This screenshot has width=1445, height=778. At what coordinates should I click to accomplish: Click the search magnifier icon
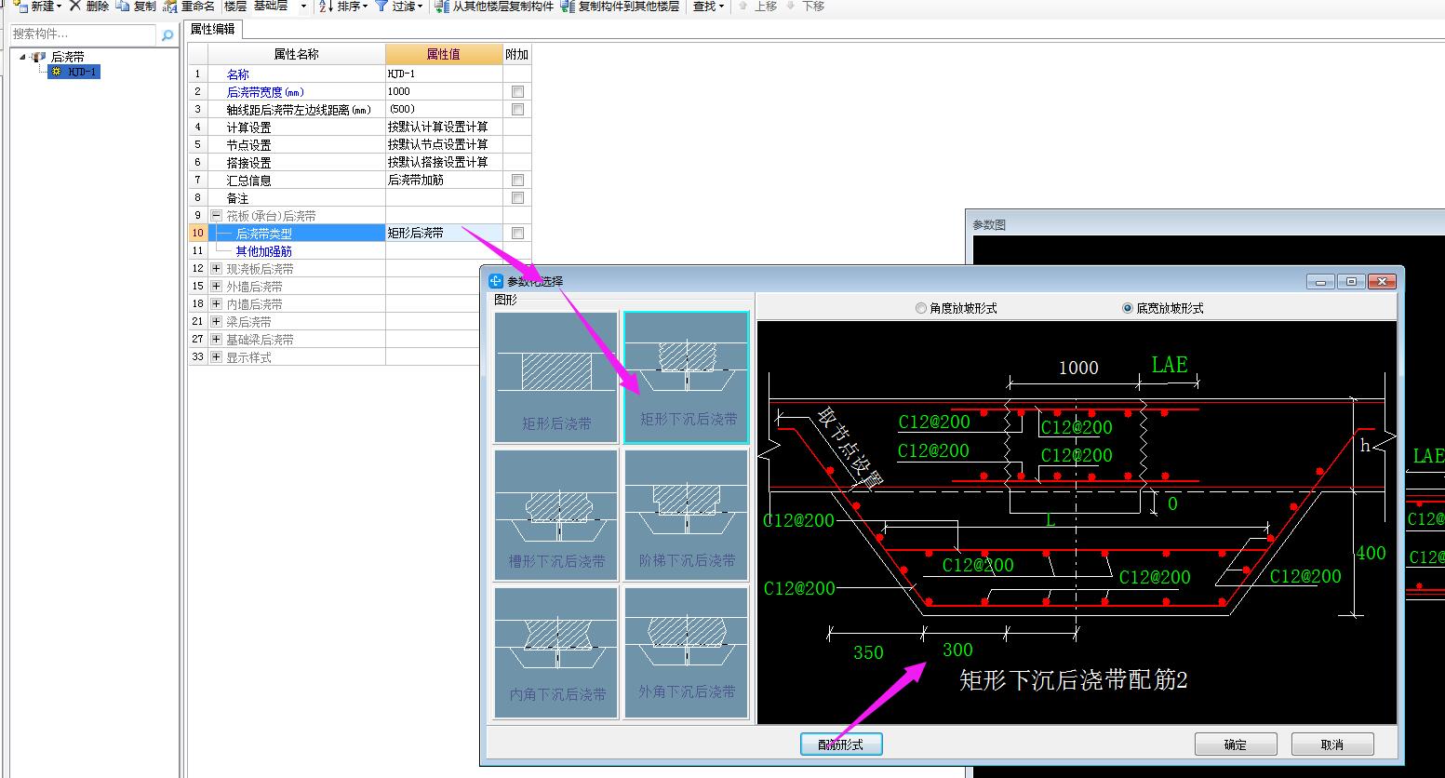(167, 35)
